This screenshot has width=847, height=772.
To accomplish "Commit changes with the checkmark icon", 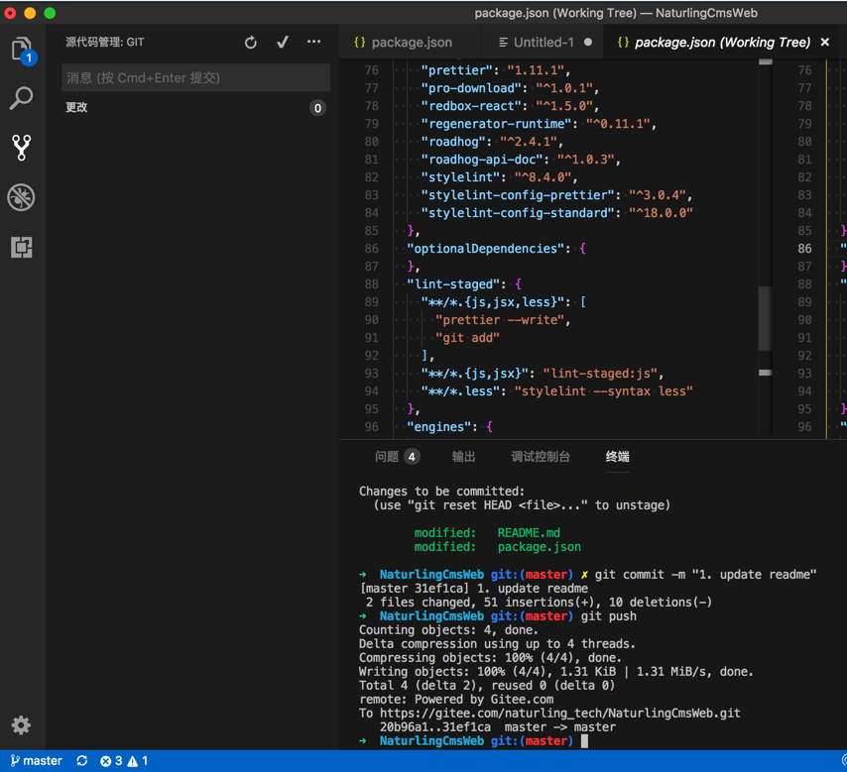I will [x=283, y=42].
